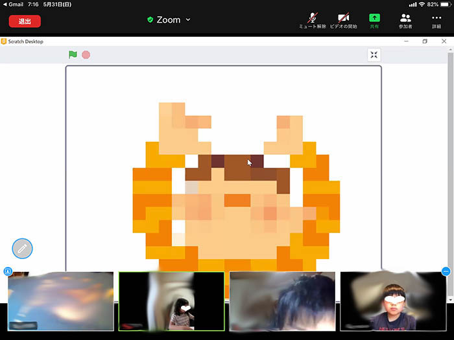Tap the red 退出 leave button
Image resolution: width=454 pixels, height=340 pixels.
pyautogui.click(x=25, y=21)
